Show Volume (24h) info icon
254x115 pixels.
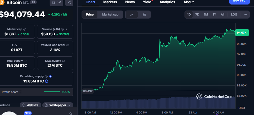click(x=62, y=29)
